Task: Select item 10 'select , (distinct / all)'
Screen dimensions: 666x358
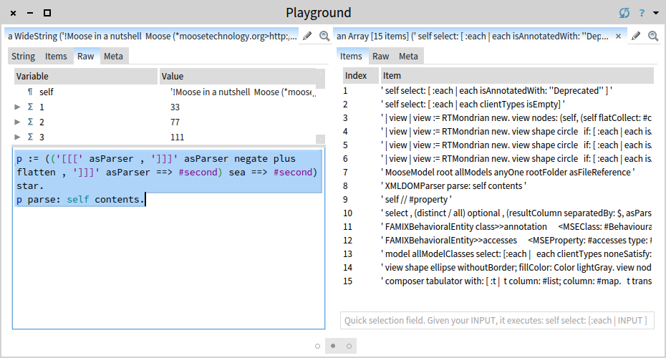Action: click(498, 213)
